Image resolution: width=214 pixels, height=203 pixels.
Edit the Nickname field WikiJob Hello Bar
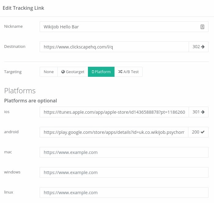[x=124, y=27]
